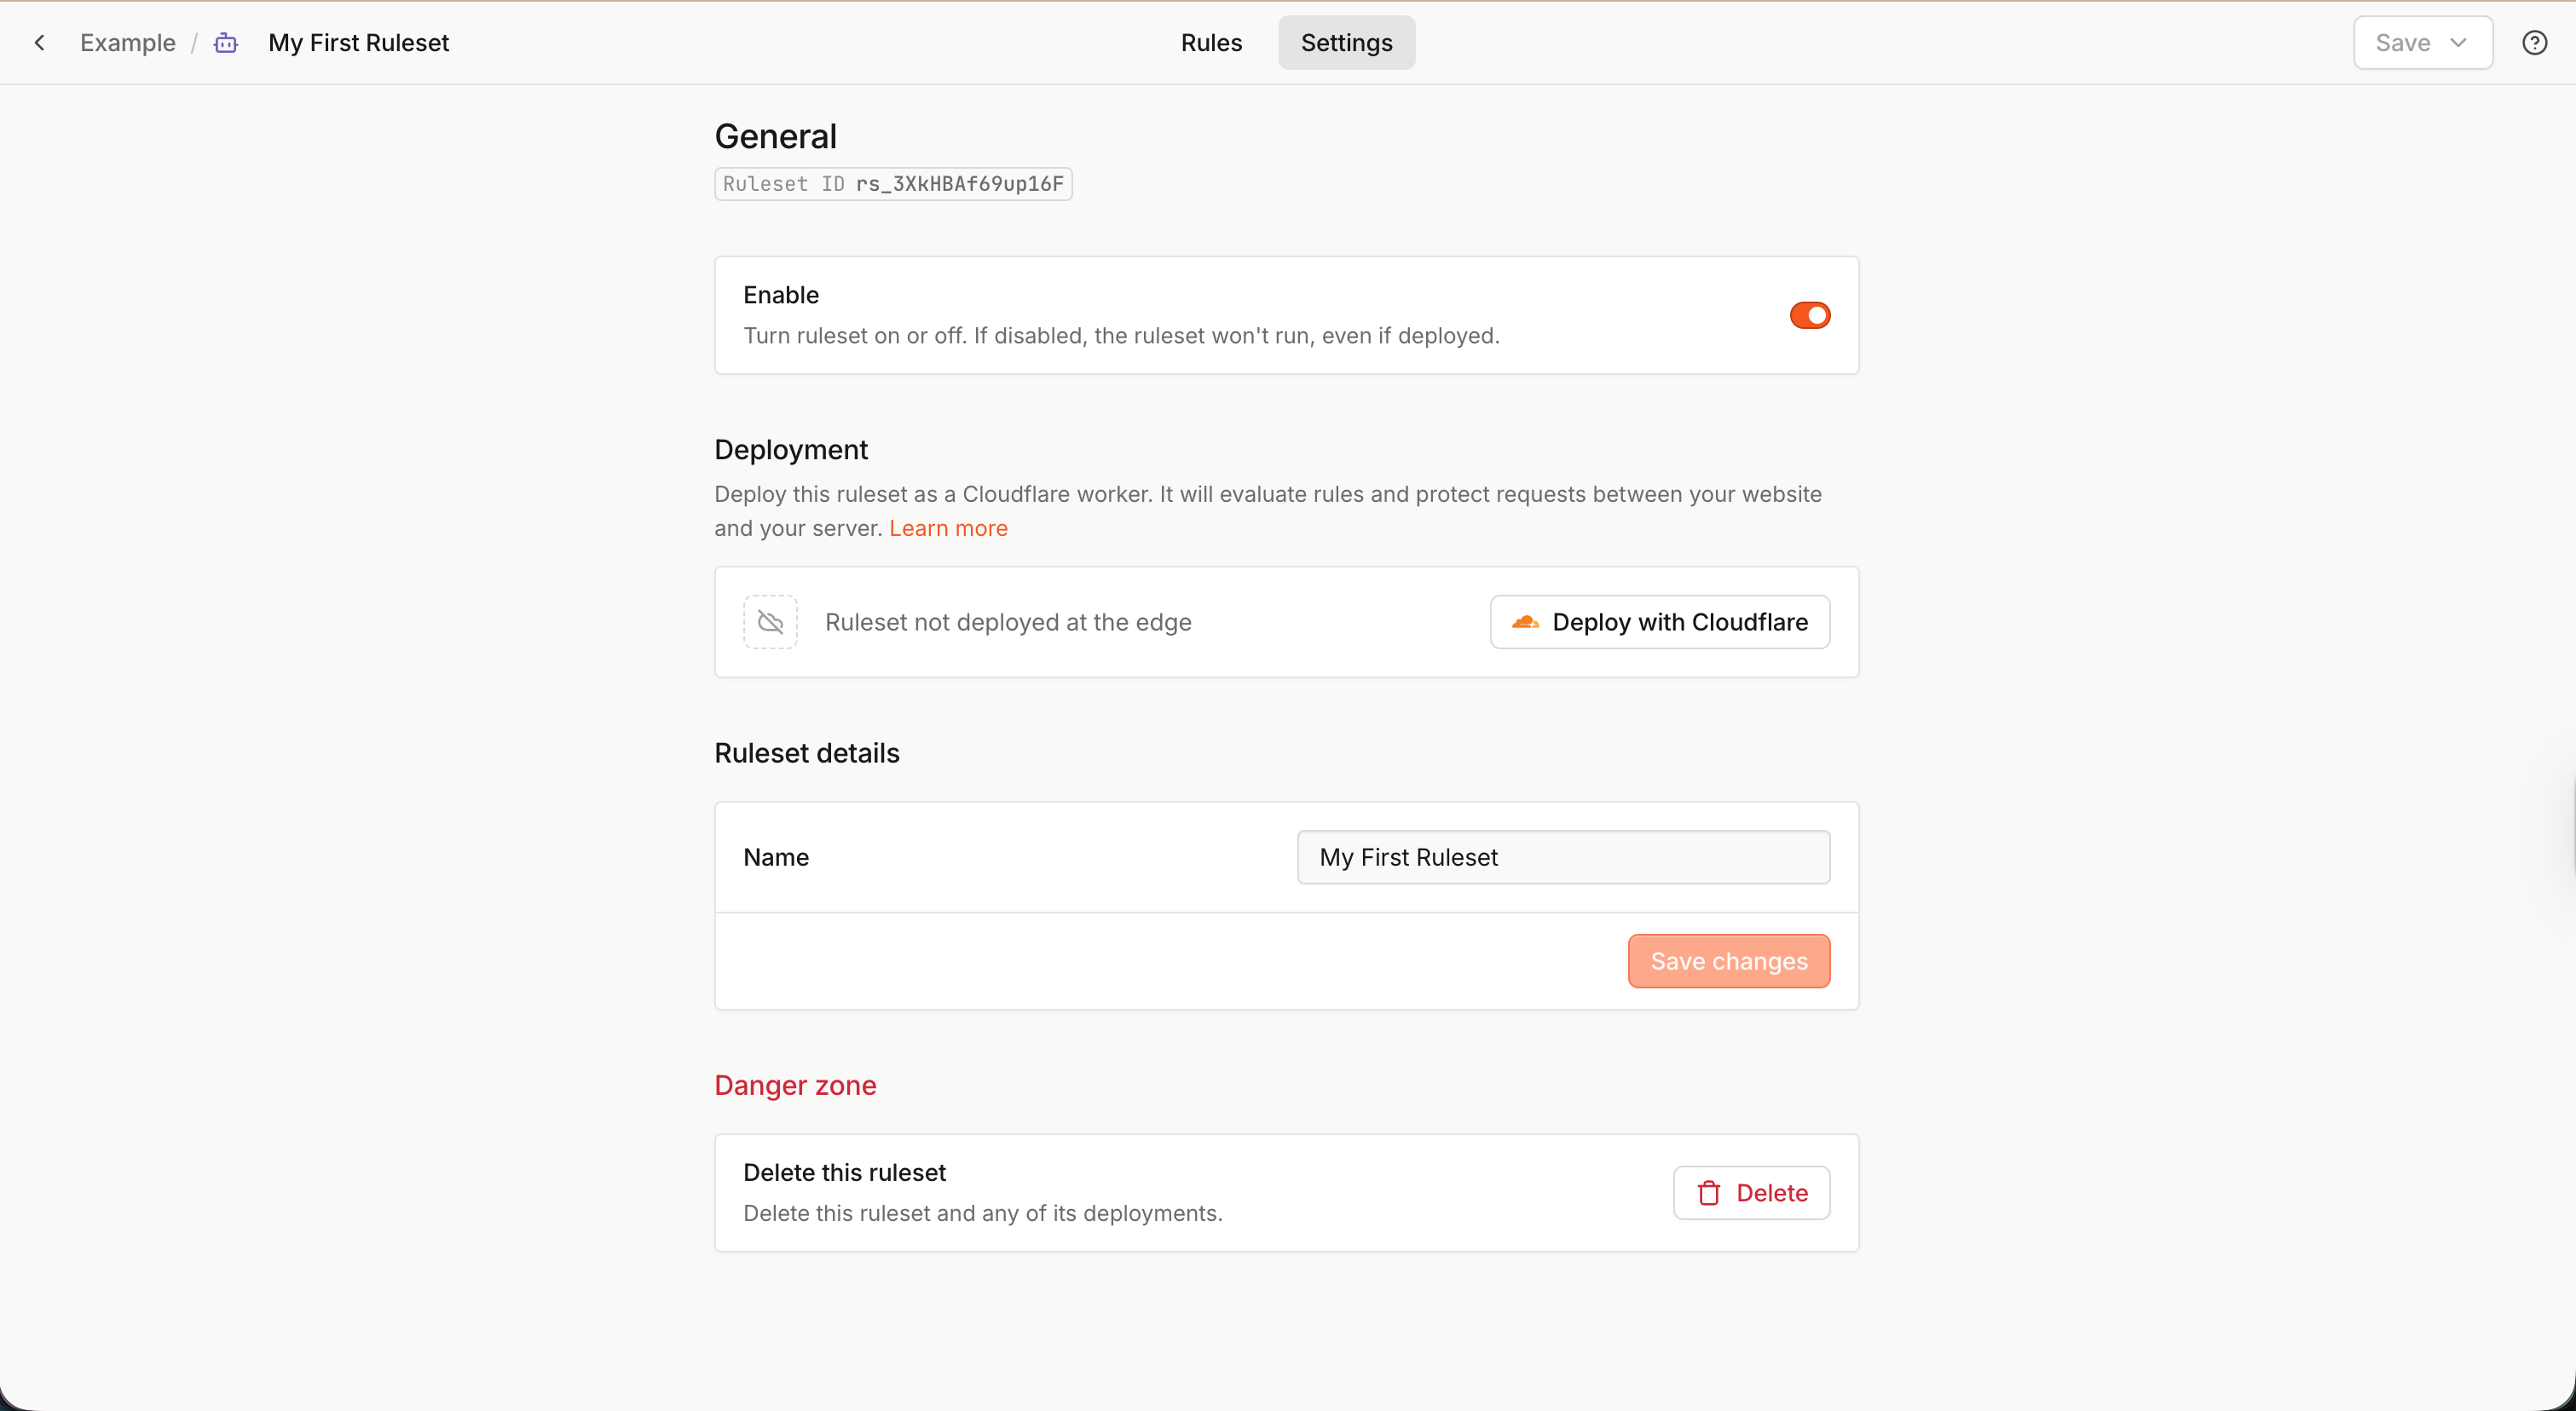Click the Save button label
The height and width of the screenshot is (1411, 2576).
pyautogui.click(x=2402, y=43)
